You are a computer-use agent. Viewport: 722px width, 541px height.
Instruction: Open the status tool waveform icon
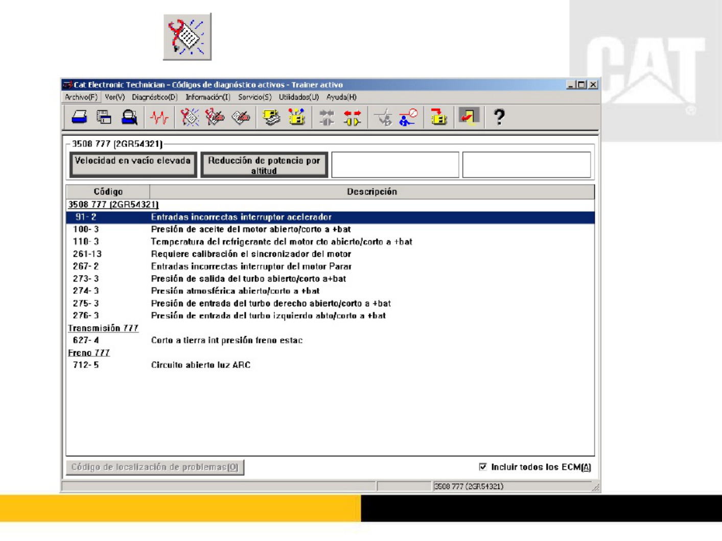[x=159, y=118]
